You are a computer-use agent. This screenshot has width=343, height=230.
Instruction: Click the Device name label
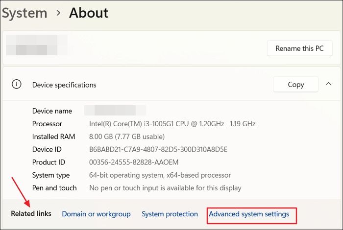52,111
